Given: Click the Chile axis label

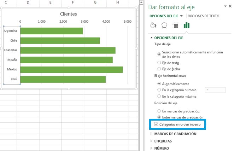Looking at the screenshot, I should pos(14,40).
